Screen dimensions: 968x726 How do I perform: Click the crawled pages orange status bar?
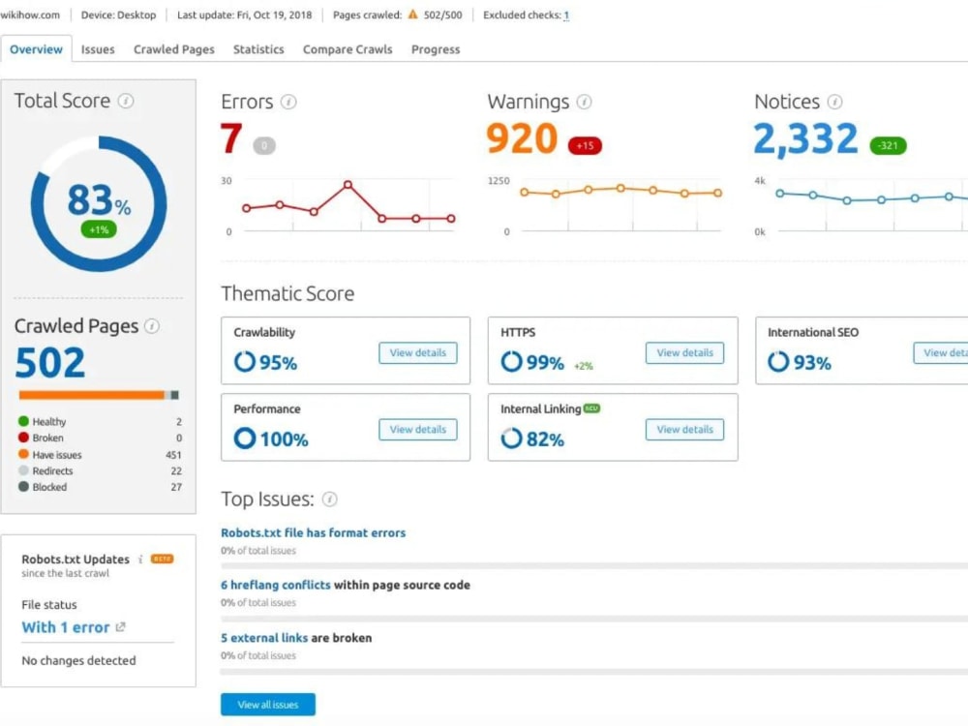pyautogui.click(x=91, y=395)
